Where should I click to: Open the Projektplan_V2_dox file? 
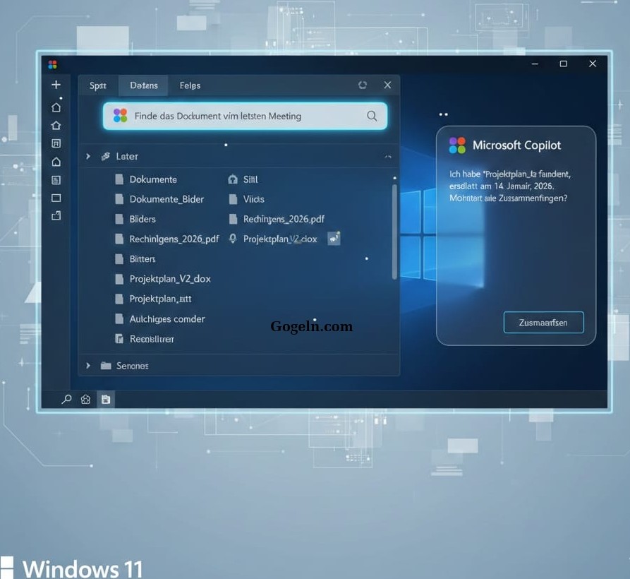169,279
